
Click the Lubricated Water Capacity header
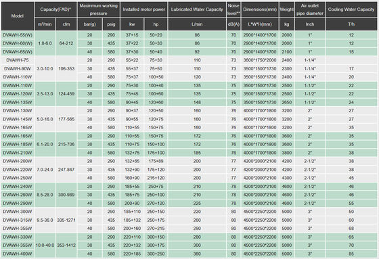[197, 9]
